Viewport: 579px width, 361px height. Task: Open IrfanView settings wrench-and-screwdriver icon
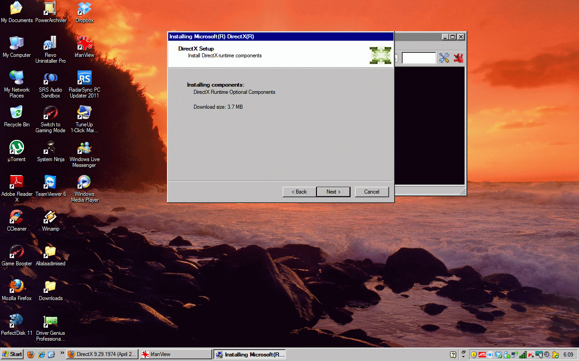click(x=444, y=58)
